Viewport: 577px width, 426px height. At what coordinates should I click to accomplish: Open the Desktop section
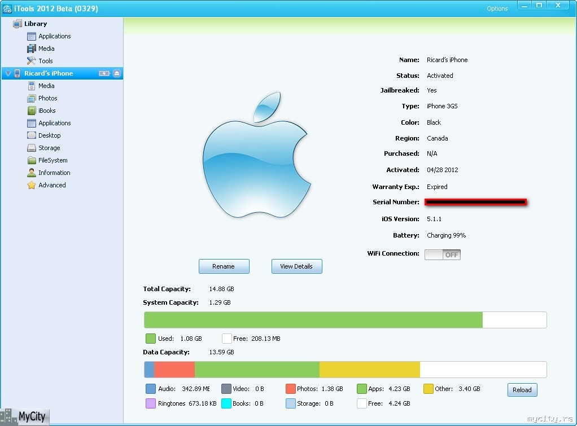point(49,135)
